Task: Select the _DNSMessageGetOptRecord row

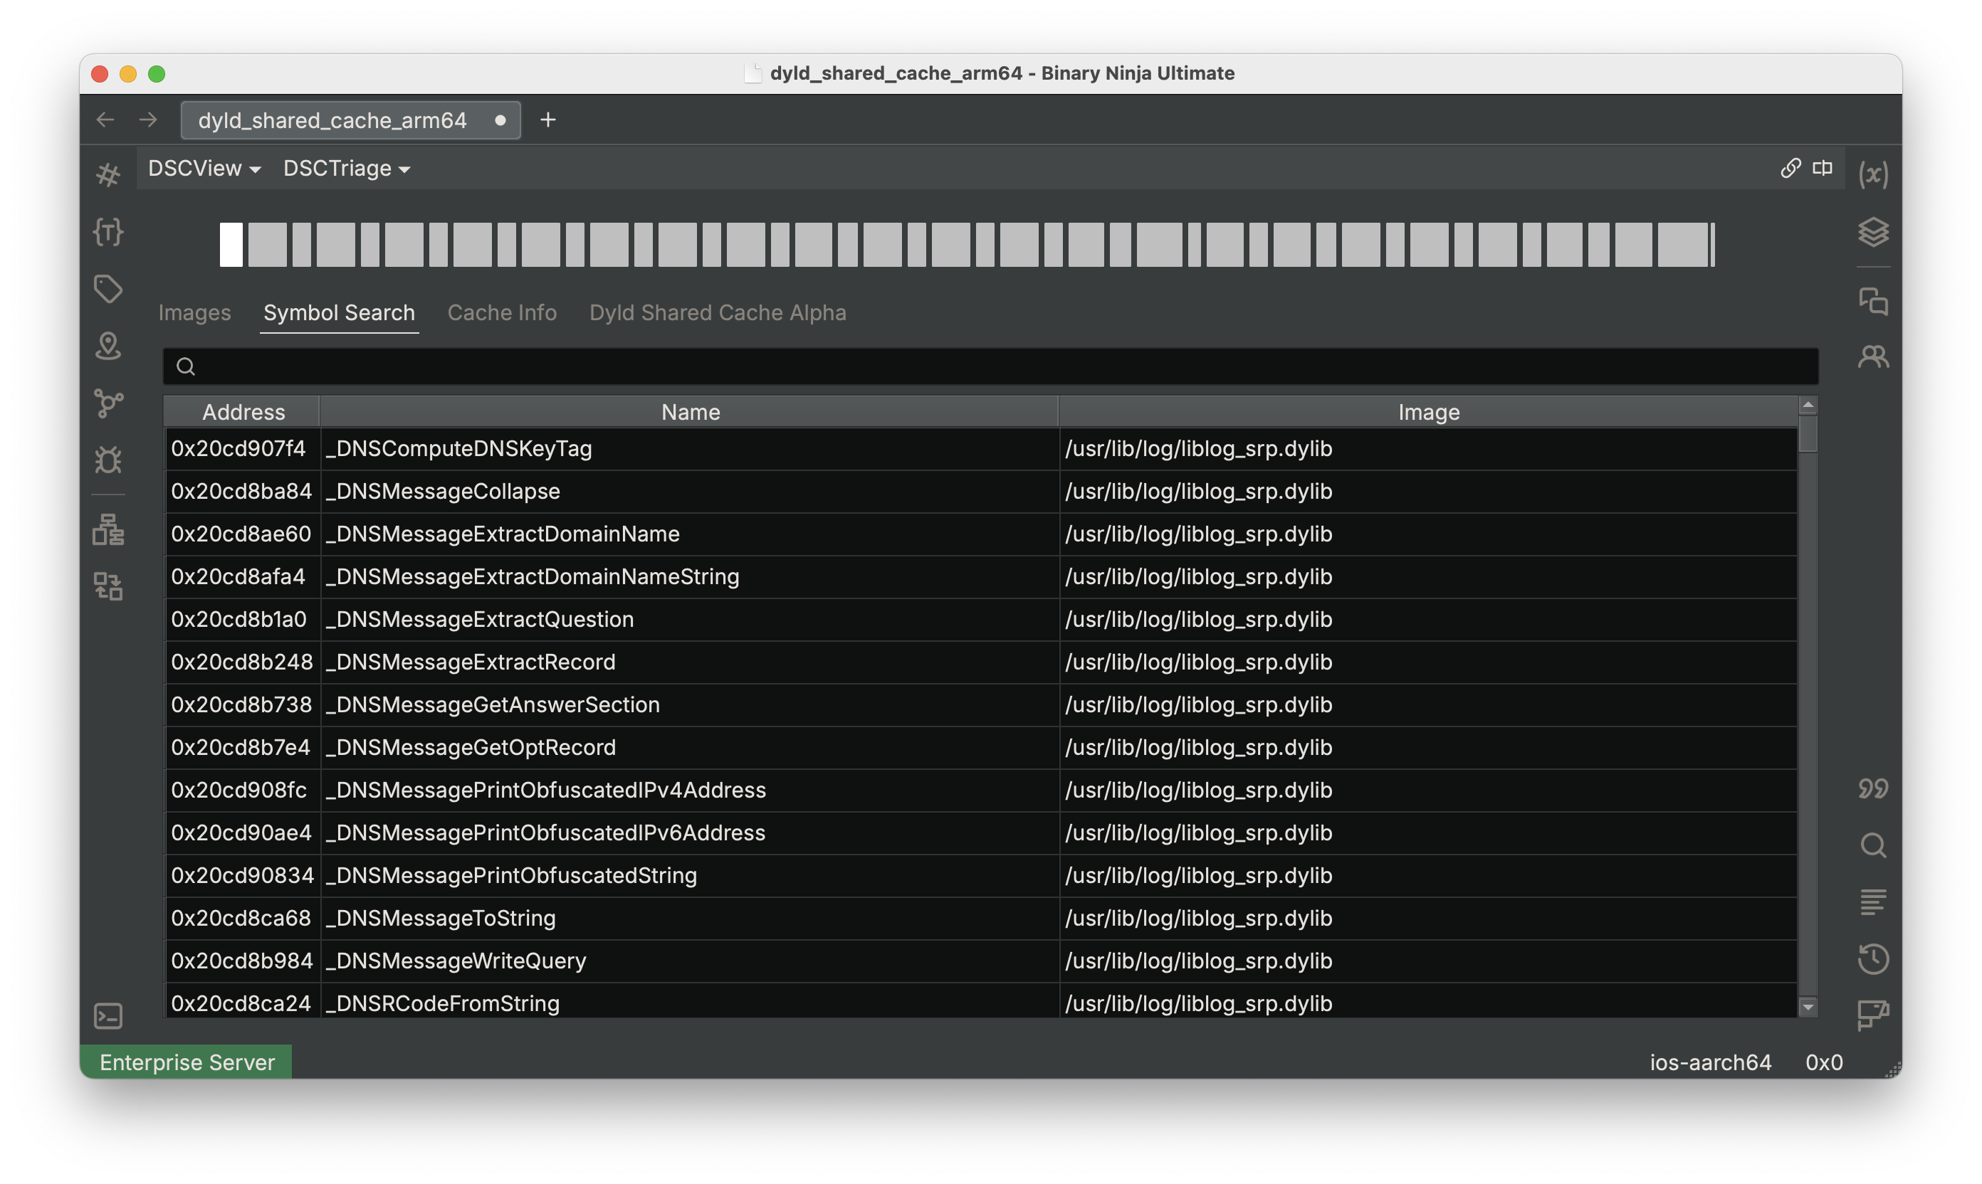Action: tap(980, 748)
